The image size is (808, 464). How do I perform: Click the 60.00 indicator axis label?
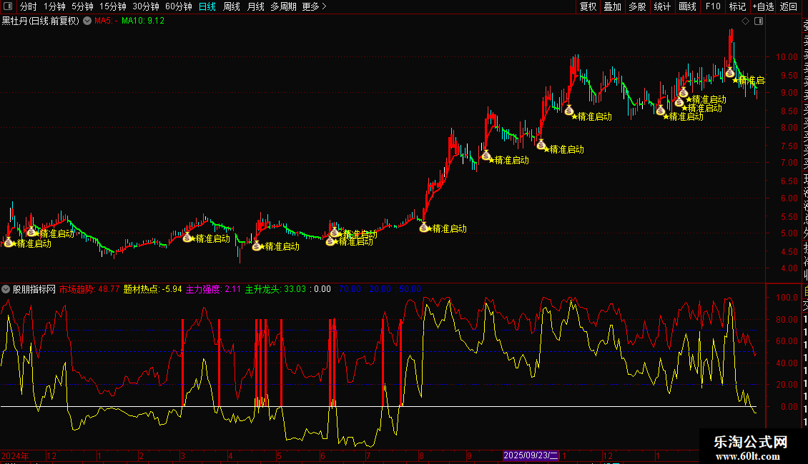pos(787,341)
